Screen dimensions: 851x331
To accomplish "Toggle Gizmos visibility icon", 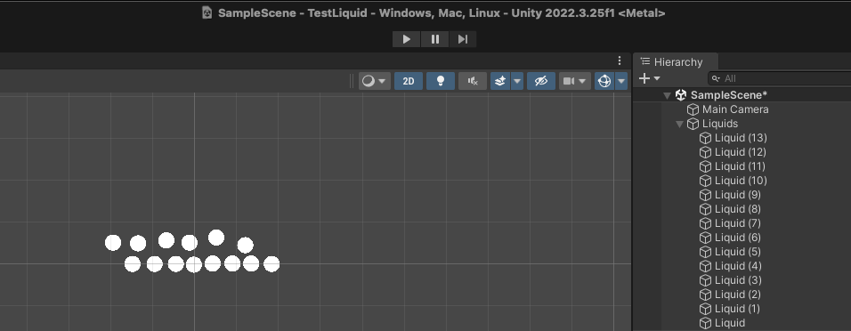I will [x=604, y=81].
